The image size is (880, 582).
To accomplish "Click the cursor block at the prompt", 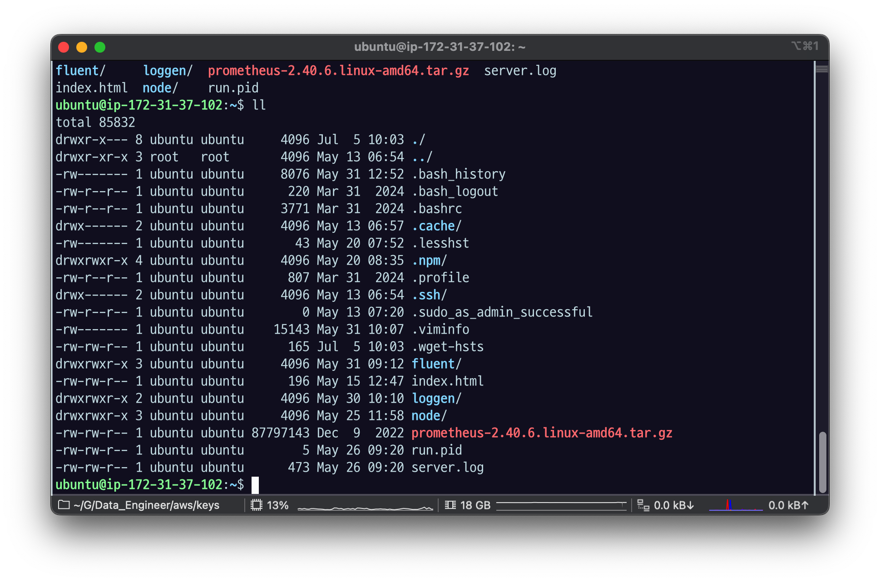I will [x=255, y=485].
